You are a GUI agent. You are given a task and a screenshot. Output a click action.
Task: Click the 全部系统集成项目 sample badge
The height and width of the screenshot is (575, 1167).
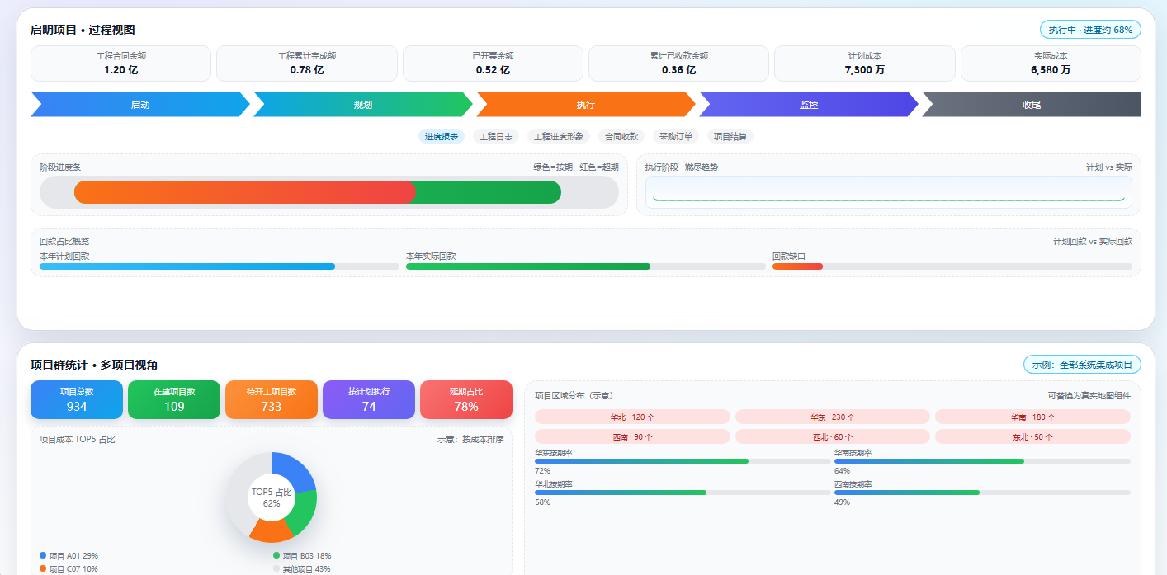point(1082,365)
